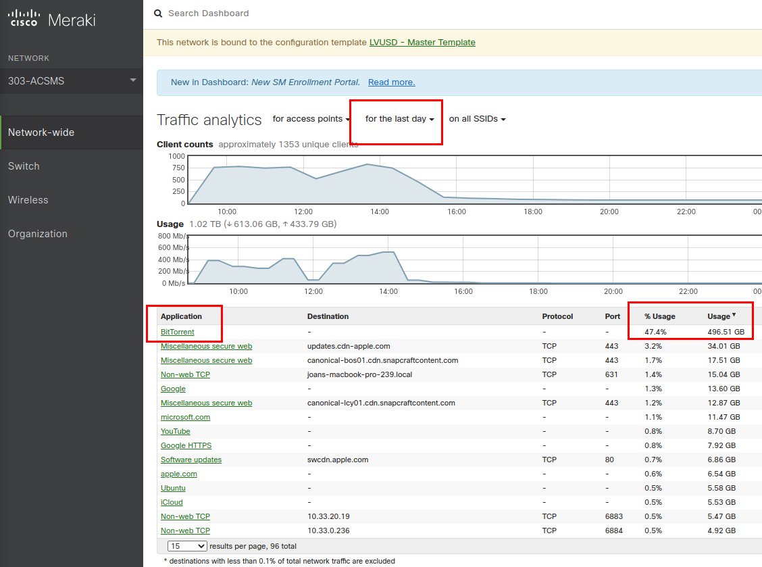This screenshot has width=762, height=567.
Task: Open the LVUSD - Master Template link
Action: click(x=422, y=43)
